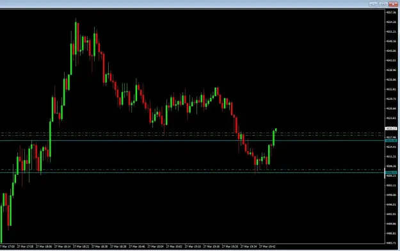Click the 4538.96 price label
This screenshot has height=251, width=400.
click(391, 70)
